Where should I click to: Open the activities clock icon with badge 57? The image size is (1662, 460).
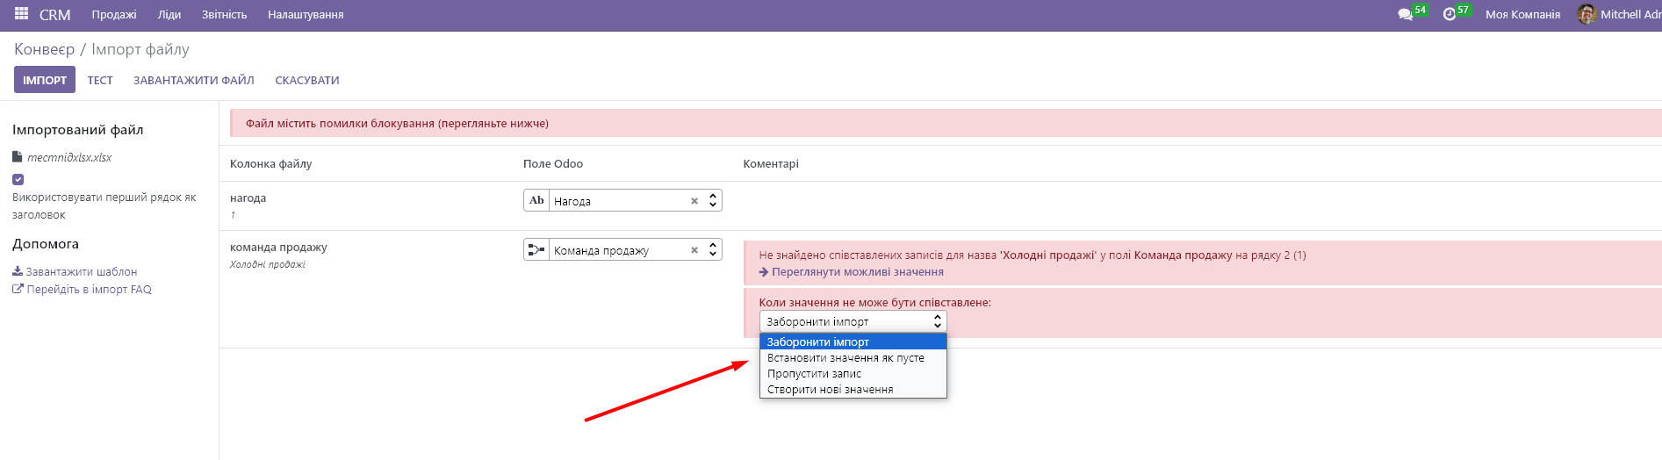point(1450,15)
